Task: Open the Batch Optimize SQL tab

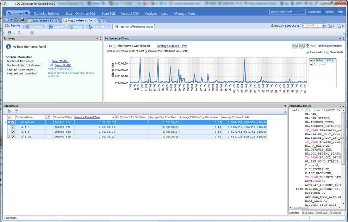Action: coord(81,14)
